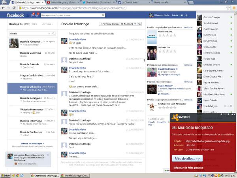Click the facebook logo
237x178 pixels.
pos(15,15)
